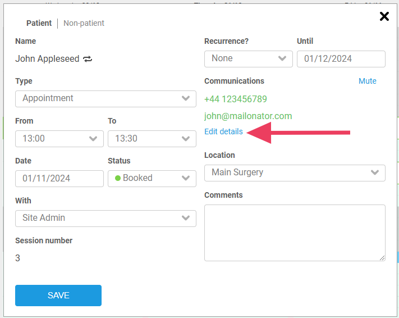399x318 pixels.
Task: Click the Until date field
Action: pyautogui.click(x=341, y=58)
